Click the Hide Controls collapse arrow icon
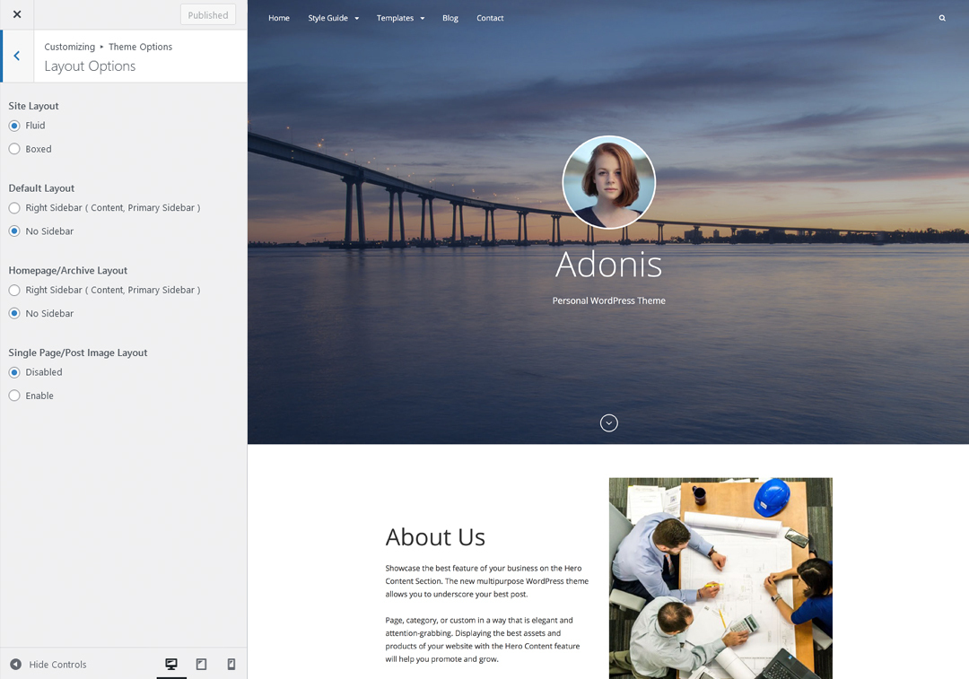This screenshot has width=969, height=679. point(15,665)
